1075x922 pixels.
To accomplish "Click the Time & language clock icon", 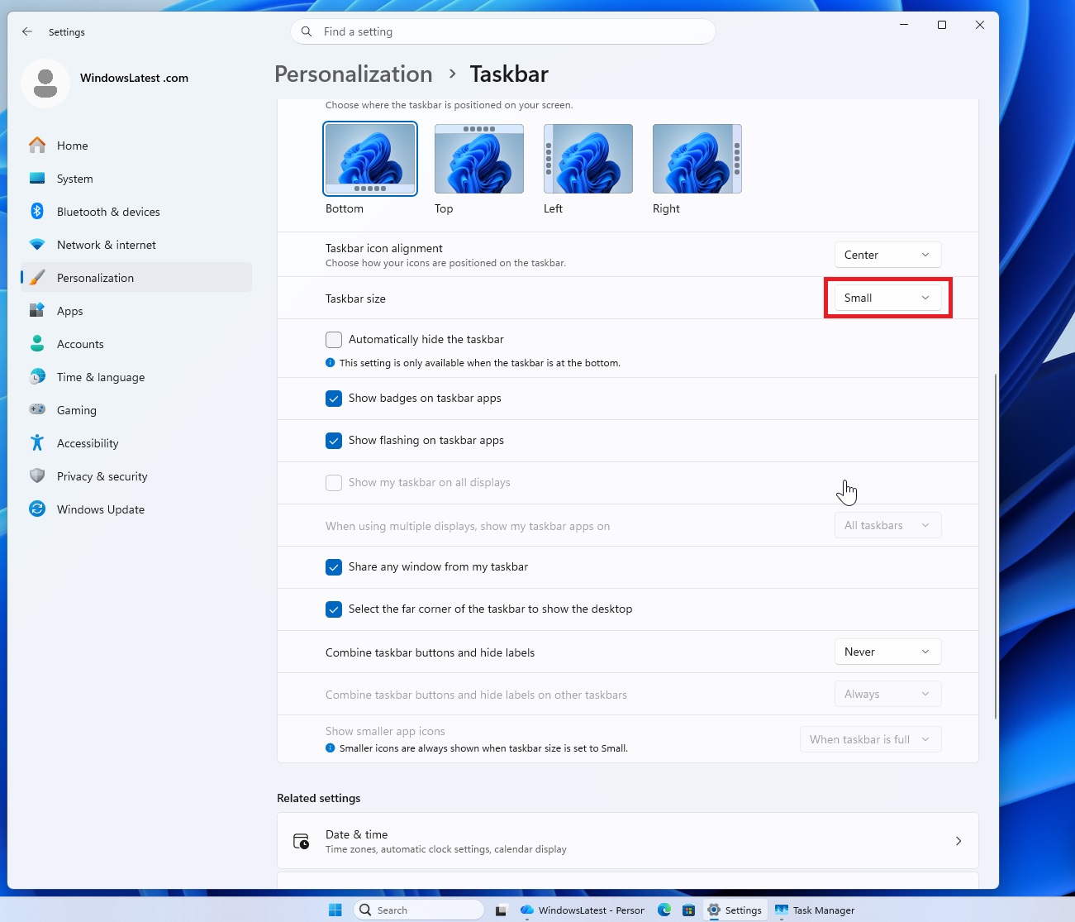I will [x=37, y=377].
